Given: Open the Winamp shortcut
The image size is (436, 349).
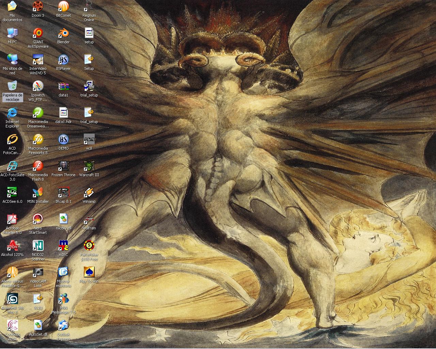Looking at the screenshot, I should coord(89,192).
